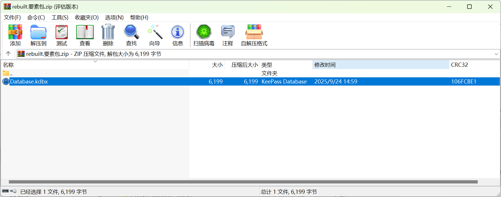Image resolution: width=501 pixels, height=197 pixels.
Task: Click the 添加 (Add) toolbar icon
Action: 15,32
